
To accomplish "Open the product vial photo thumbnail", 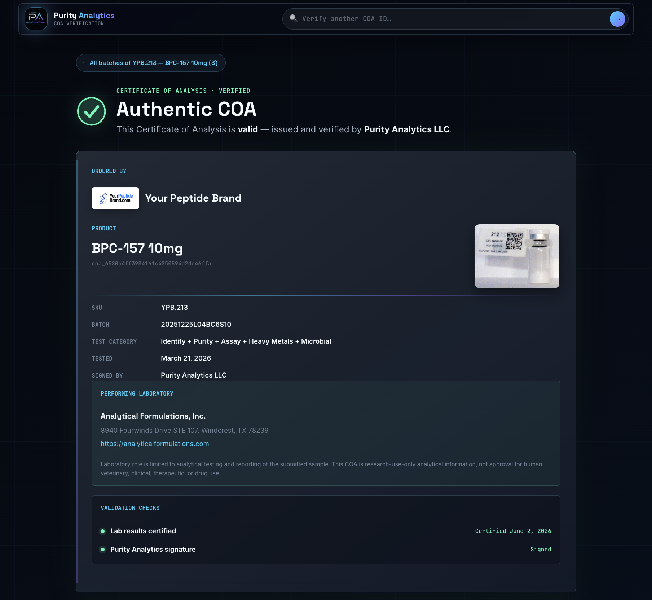I will (x=517, y=256).
